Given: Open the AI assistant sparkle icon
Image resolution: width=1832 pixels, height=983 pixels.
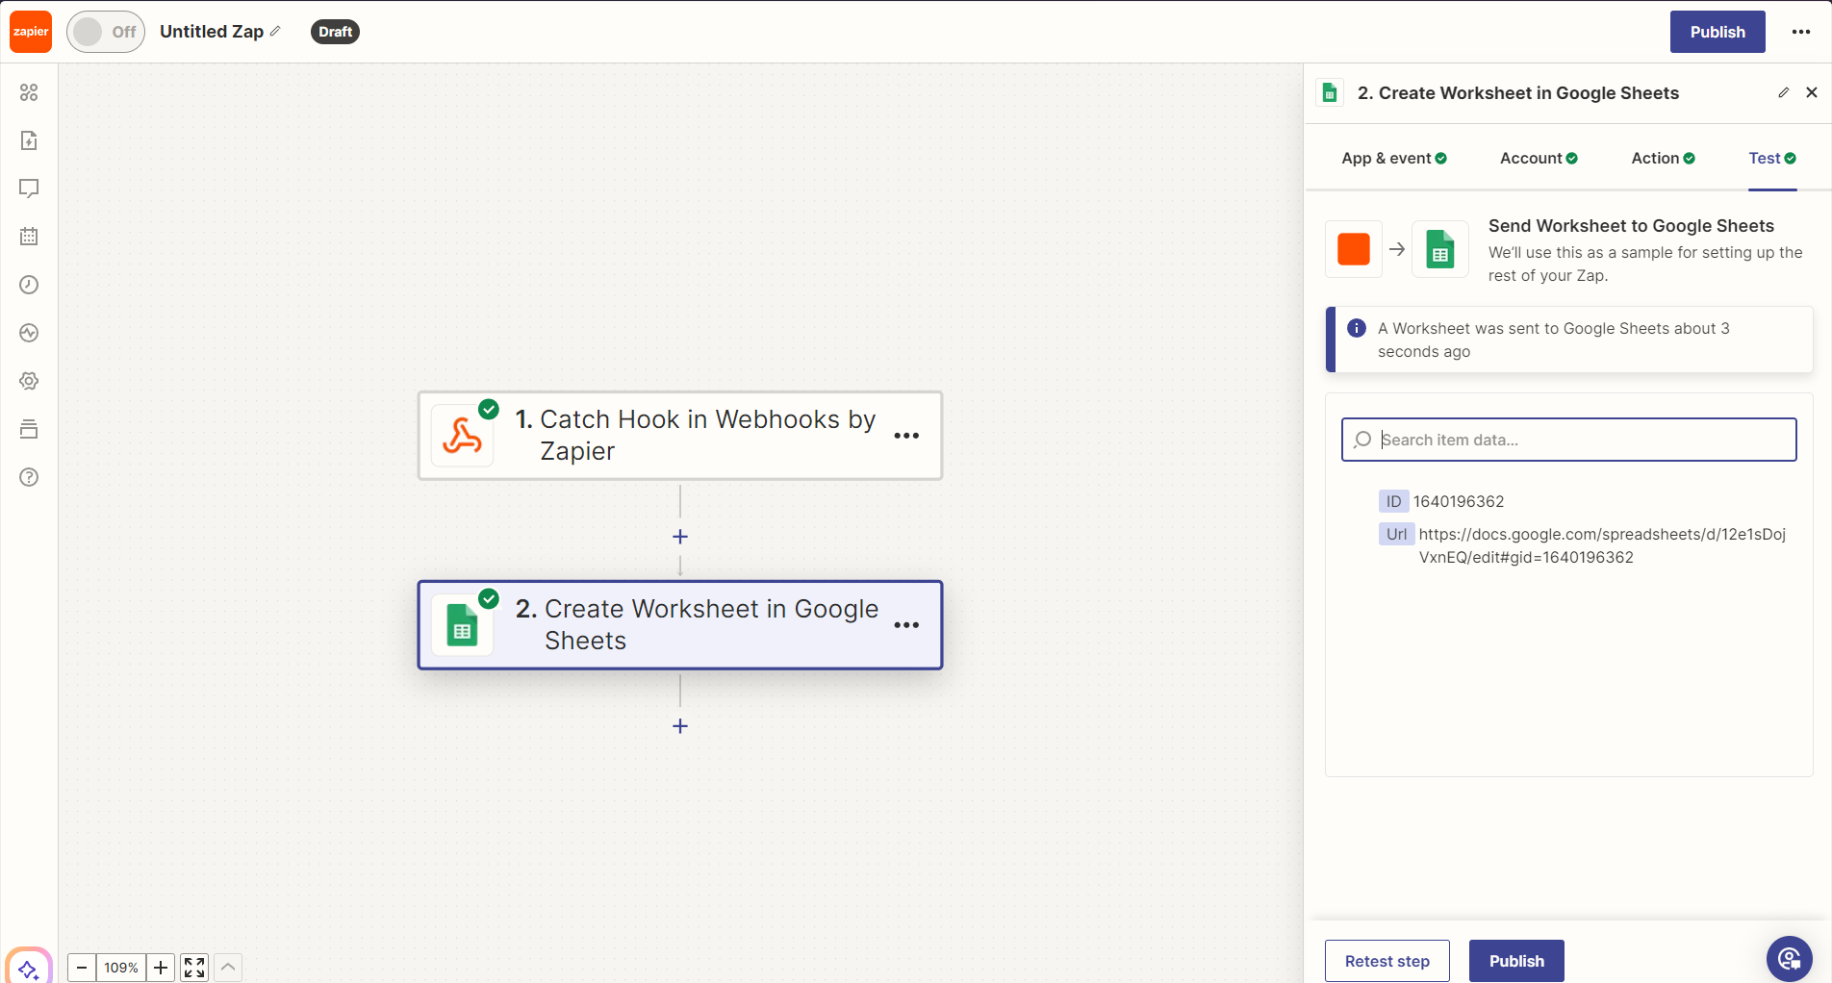Looking at the screenshot, I should (x=28, y=969).
